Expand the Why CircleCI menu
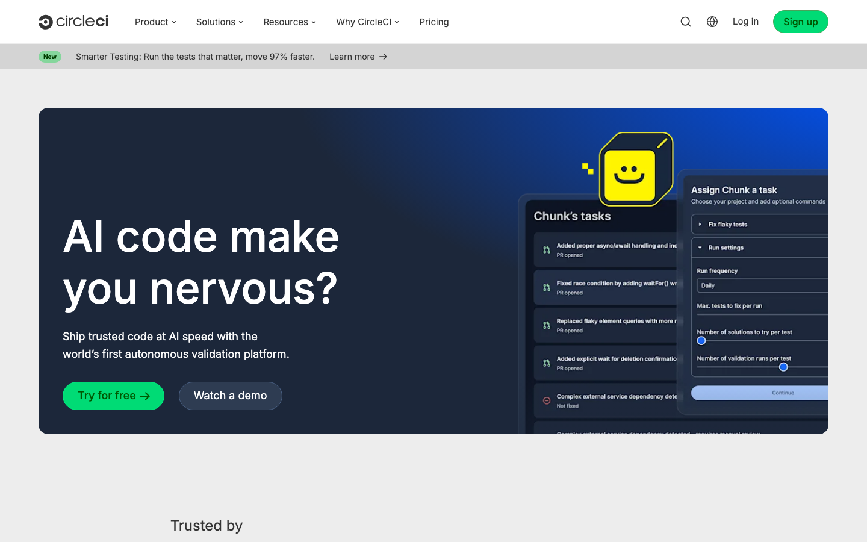This screenshot has height=542, width=867. (368, 22)
